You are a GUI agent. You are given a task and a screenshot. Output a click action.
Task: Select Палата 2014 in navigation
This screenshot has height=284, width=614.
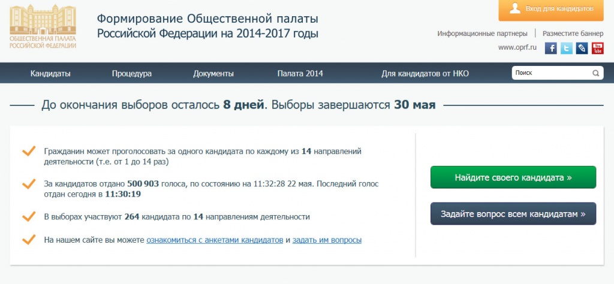pos(300,73)
